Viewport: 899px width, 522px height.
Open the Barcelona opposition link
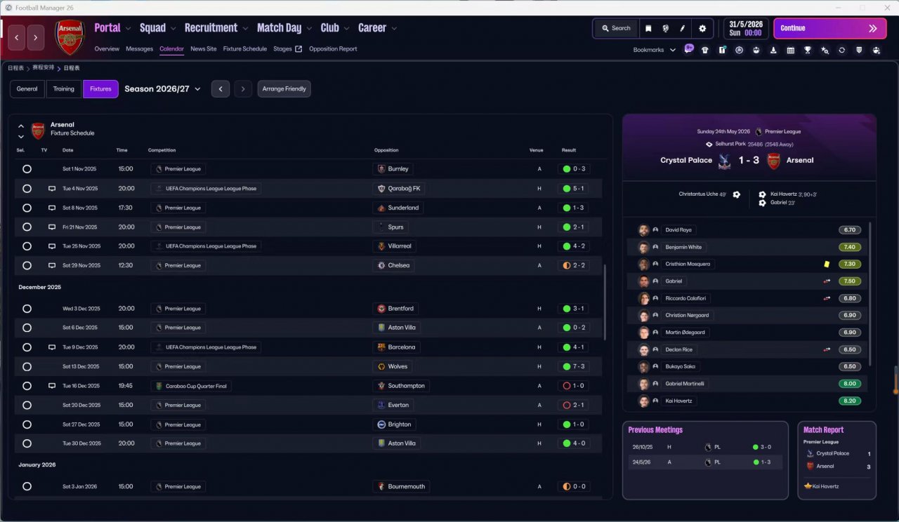click(x=397, y=347)
